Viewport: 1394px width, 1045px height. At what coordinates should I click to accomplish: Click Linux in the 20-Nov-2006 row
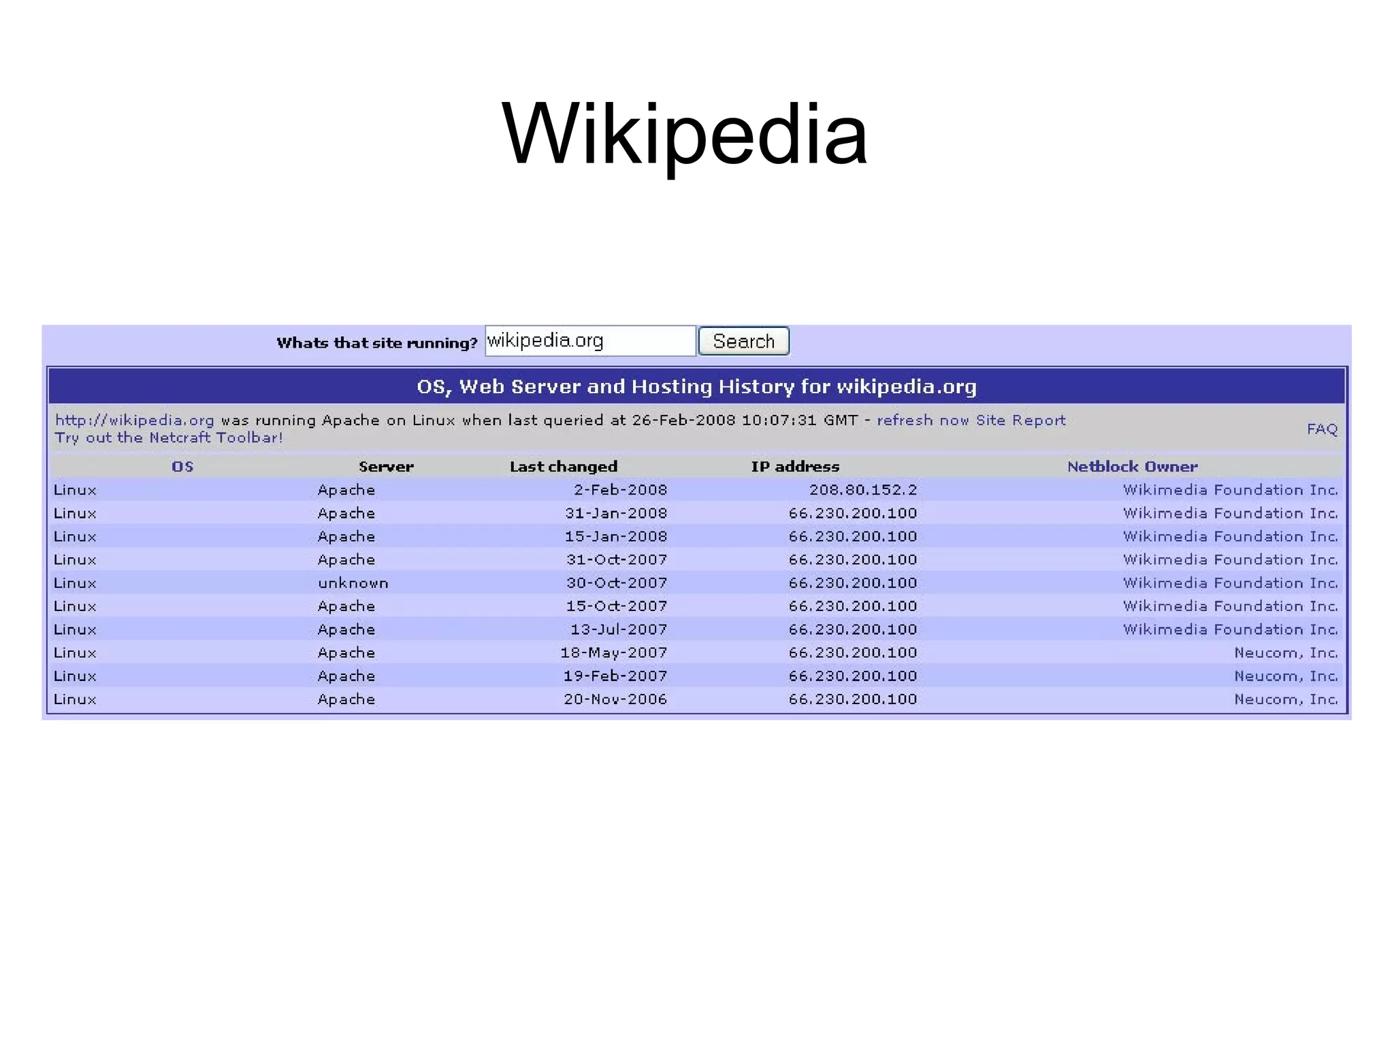pos(75,699)
